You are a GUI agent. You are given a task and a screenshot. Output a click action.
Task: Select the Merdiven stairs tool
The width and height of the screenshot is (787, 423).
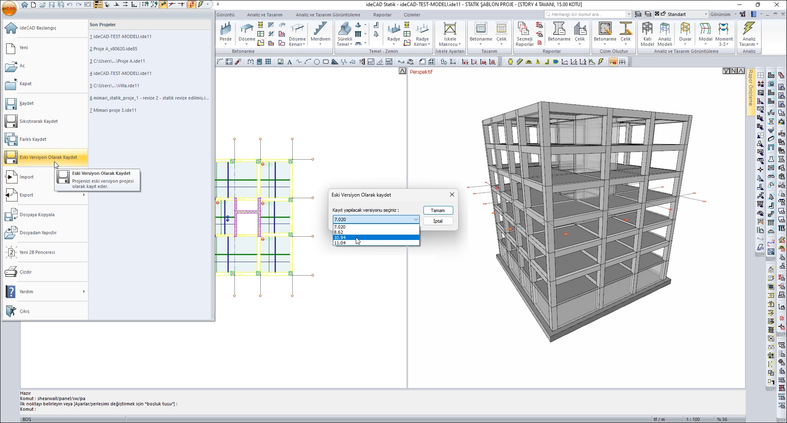click(x=320, y=29)
